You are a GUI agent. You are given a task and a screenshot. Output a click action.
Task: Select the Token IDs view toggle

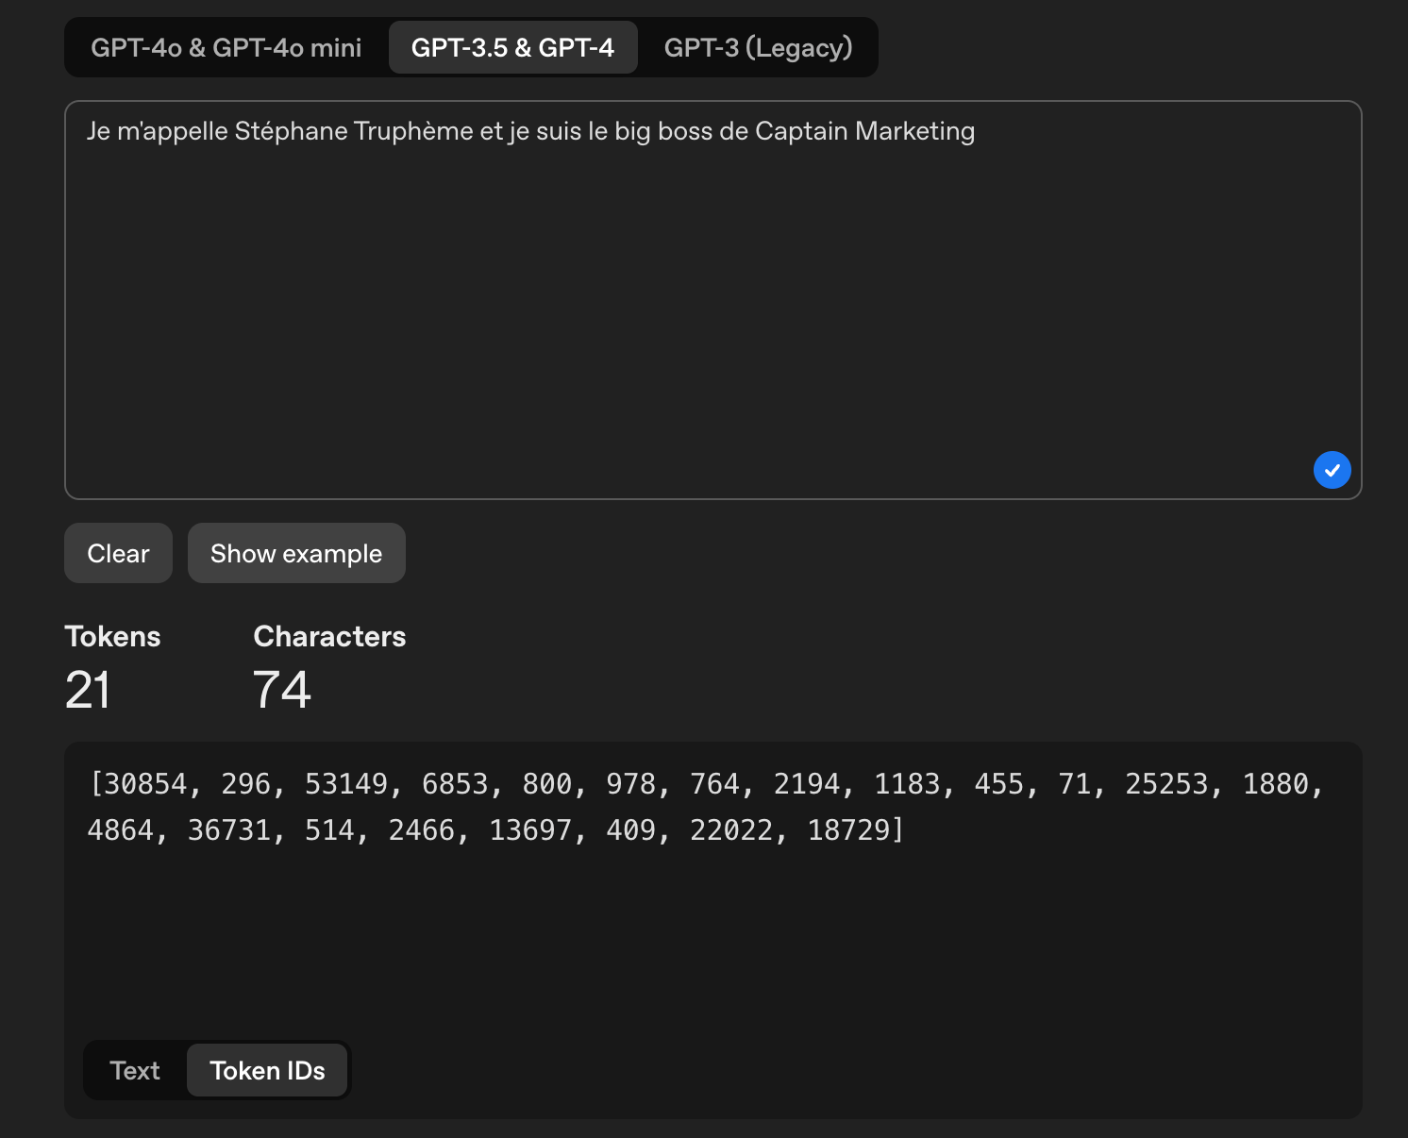(267, 1070)
